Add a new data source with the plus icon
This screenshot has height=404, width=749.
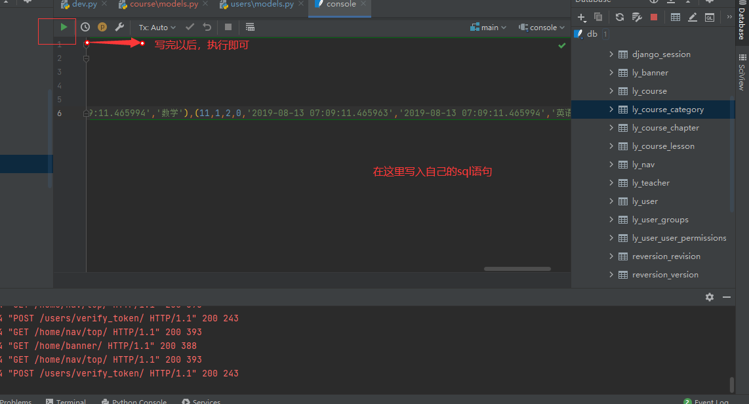[x=581, y=17]
